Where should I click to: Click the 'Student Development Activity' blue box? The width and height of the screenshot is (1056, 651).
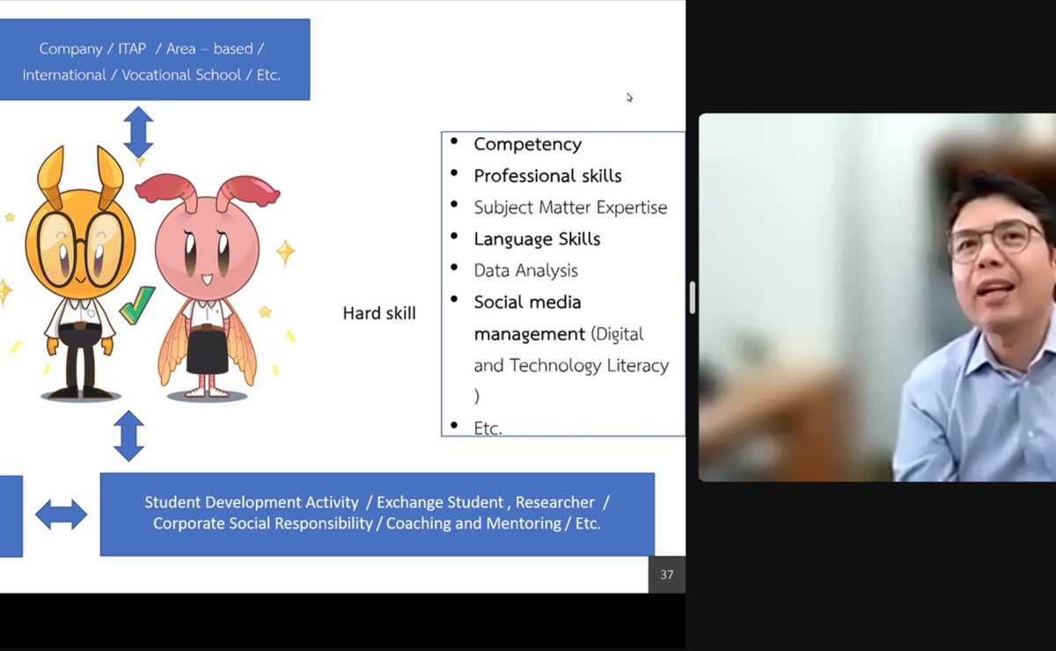tap(378, 515)
